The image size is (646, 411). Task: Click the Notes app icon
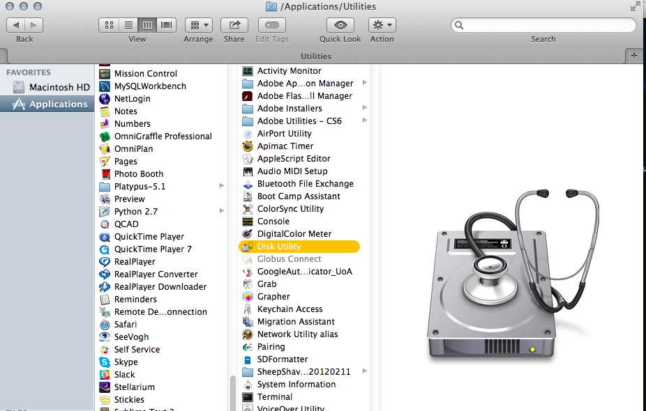click(105, 111)
